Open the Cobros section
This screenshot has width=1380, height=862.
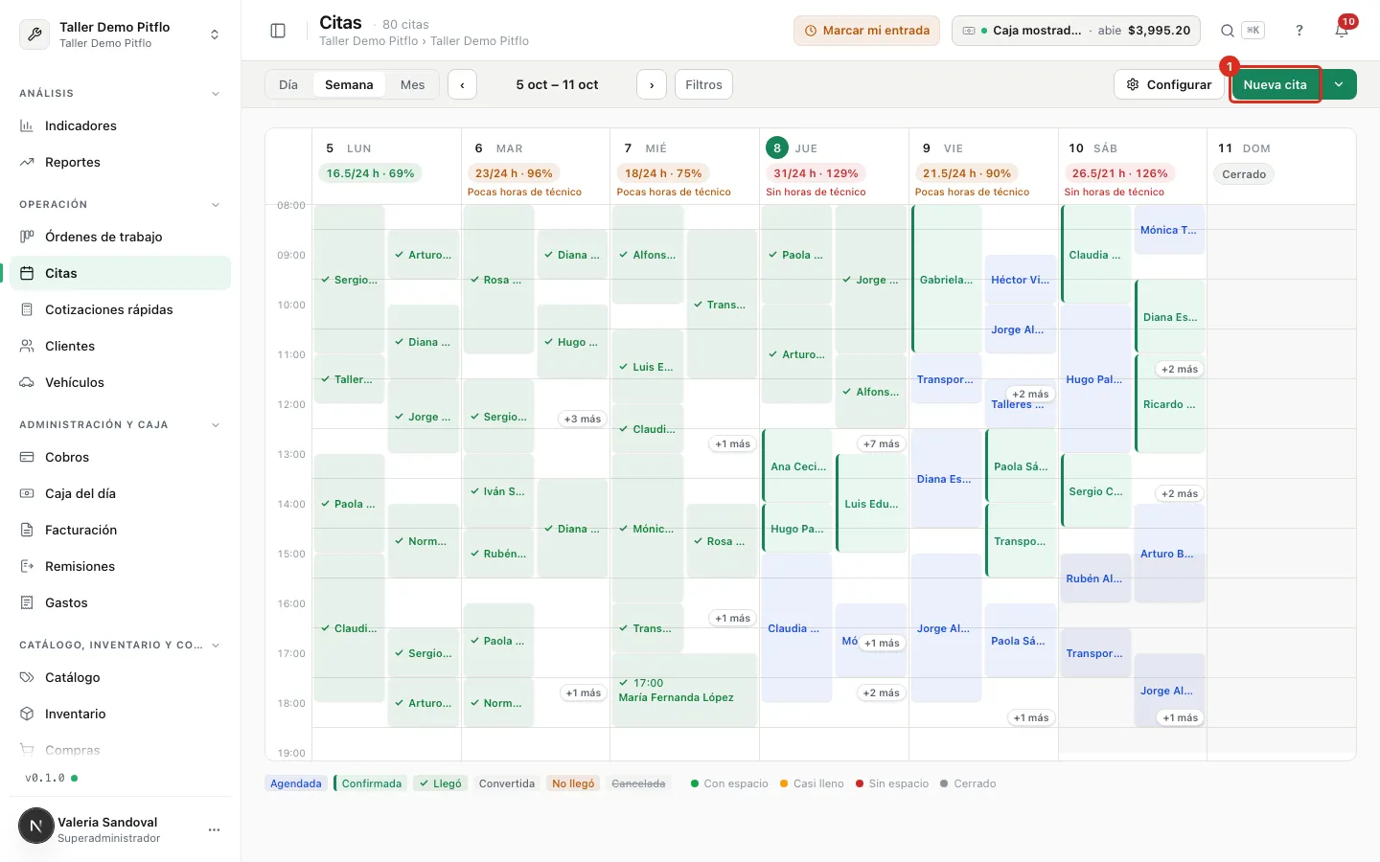coord(120,457)
